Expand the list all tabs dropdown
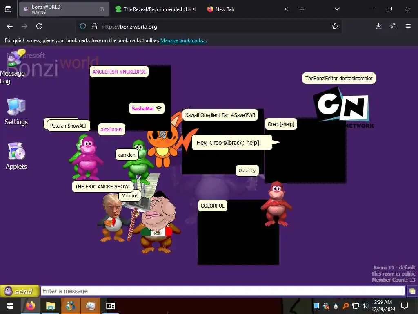 (337, 9)
